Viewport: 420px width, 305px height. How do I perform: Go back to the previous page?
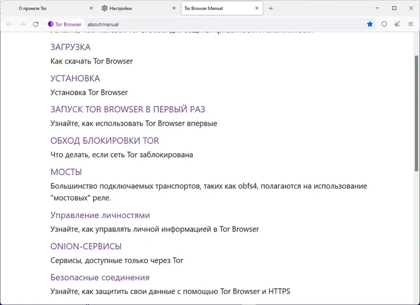[x=9, y=24]
